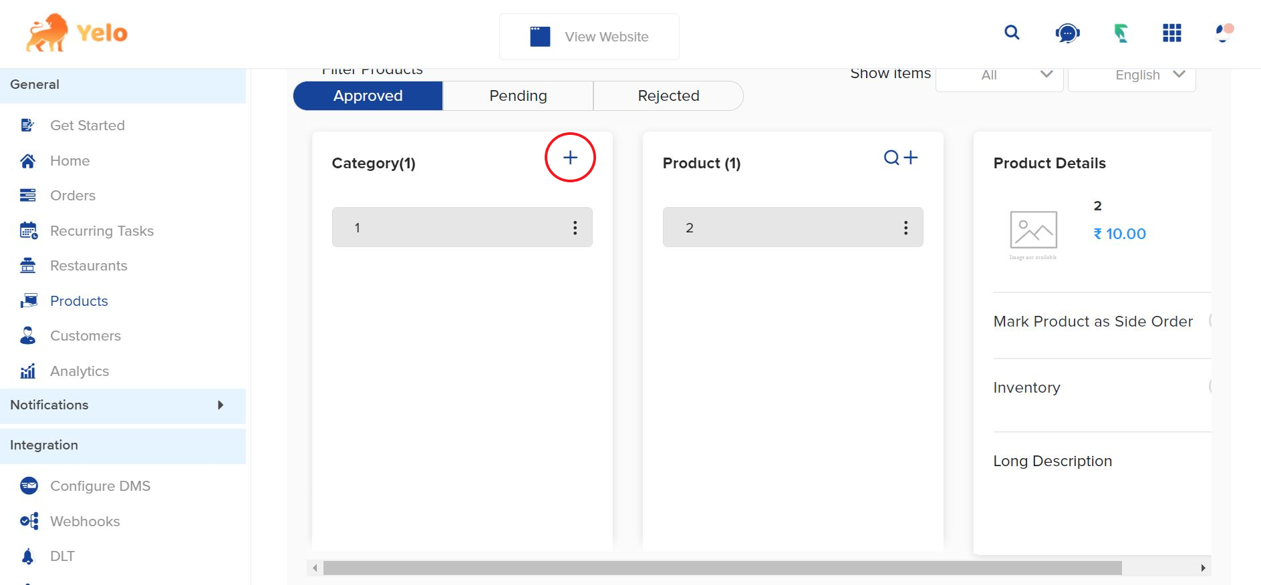Open Configure DMS in sidebar
The width and height of the screenshot is (1261, 585).
click(x=100, y=485)
